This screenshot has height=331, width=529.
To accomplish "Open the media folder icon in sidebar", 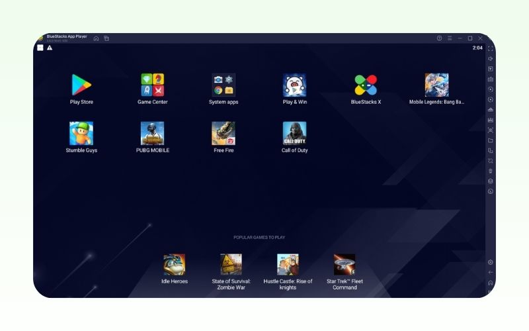I will coord(491,140).
